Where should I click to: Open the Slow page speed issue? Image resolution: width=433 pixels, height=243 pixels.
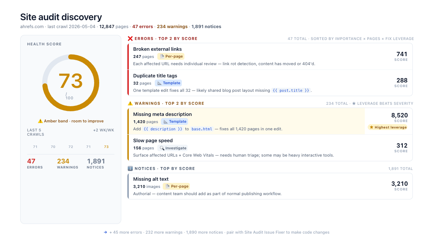[x=270, y=148]
